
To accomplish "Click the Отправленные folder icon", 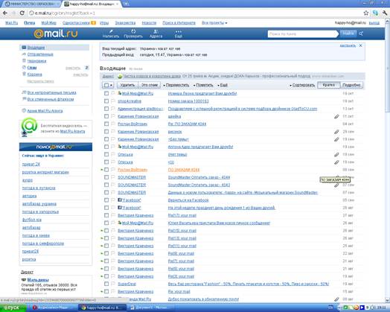I will pos(24,54).
